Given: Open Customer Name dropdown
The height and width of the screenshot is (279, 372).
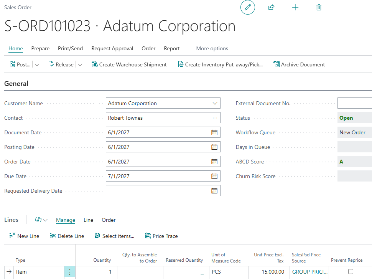Looking at the screenshot, I should click(215, 103).
